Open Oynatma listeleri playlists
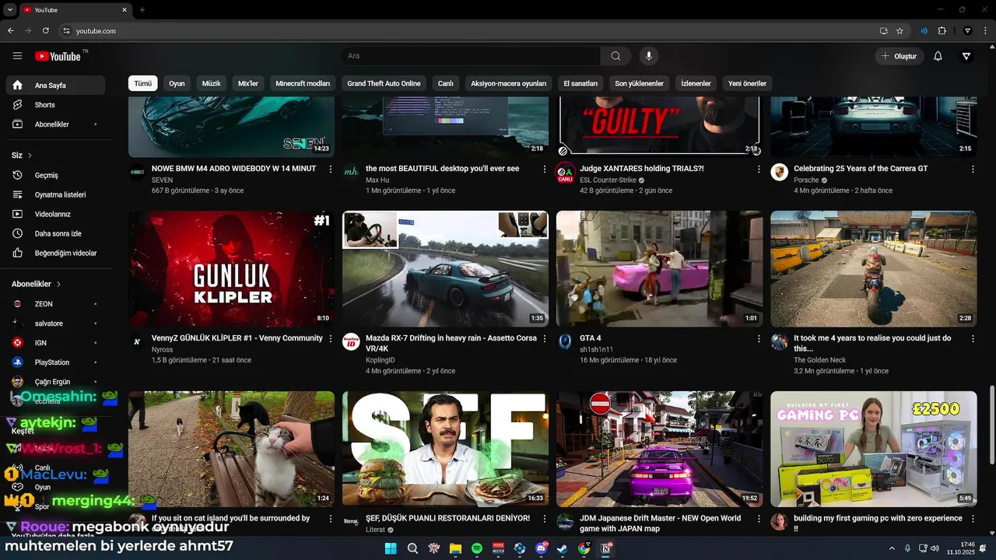The image size is (996, 560). point(55,194)
